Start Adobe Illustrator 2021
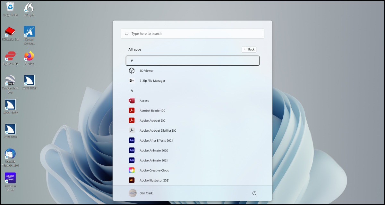The image size is (385, 205). [154, 180]
